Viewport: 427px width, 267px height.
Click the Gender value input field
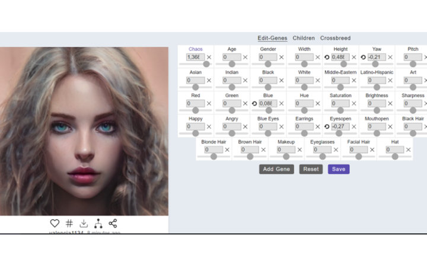point(267,58)
